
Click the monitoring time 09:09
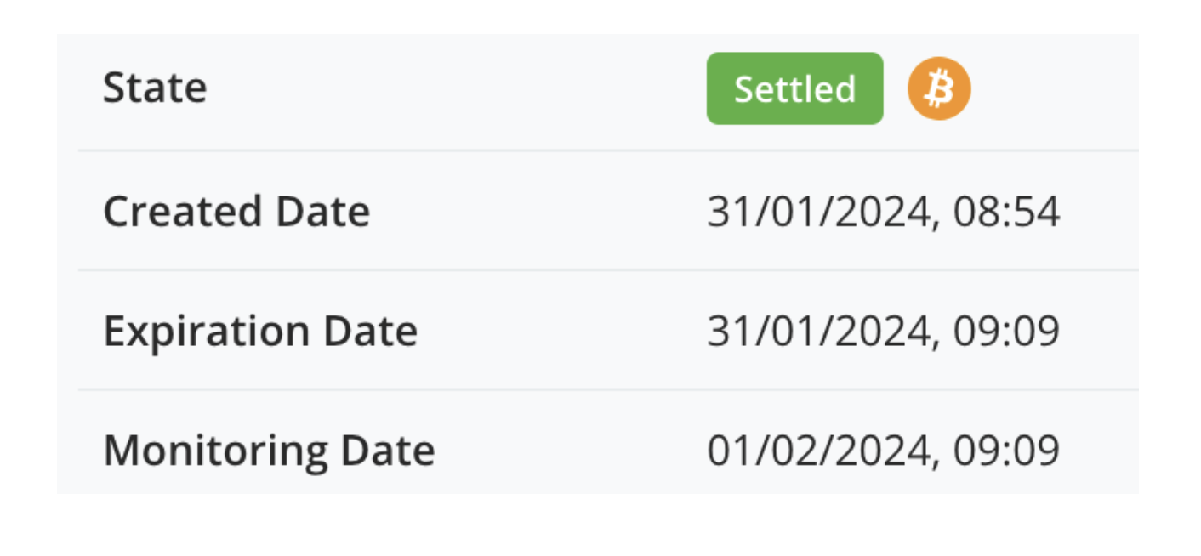pos(1006,451)
